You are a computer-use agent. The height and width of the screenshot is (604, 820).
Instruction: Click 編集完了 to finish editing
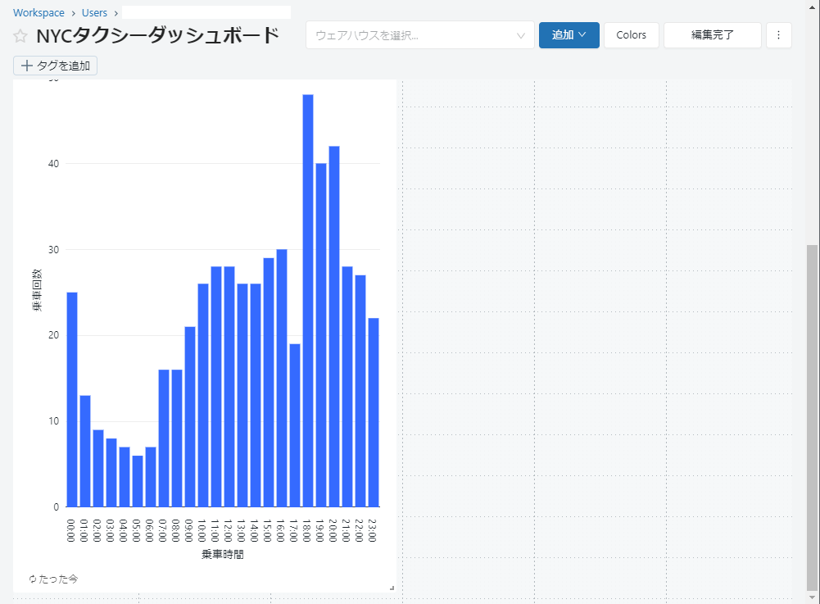tap(712, 35)
